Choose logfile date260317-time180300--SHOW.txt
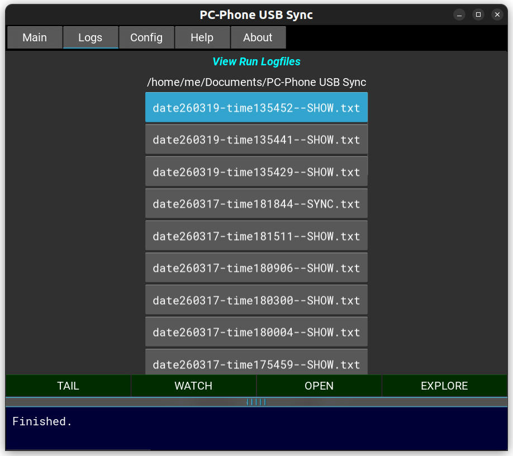 pyautogui.click(x=256, y=300)
